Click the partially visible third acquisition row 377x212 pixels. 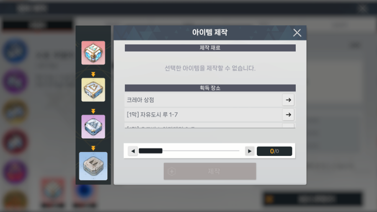210,125
